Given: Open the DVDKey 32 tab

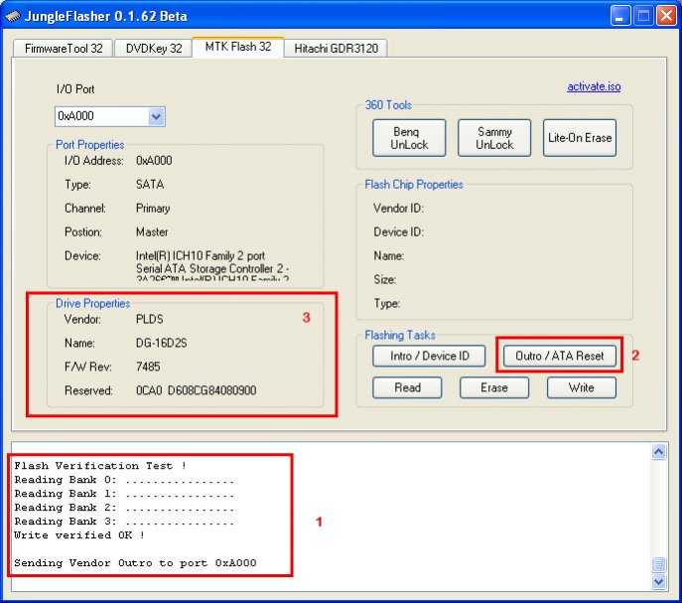Looking at the screenshot, I should coord(154,49).
